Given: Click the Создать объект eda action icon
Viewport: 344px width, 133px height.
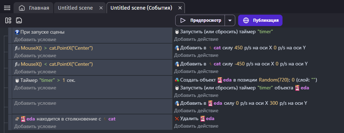Looking at the screenshot, I should click(x=177, y=80).
